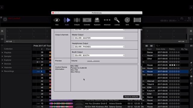The height and width of the screenshot is (108, 193).
Task: Sort tracks by Rating column
Action: 172,49
